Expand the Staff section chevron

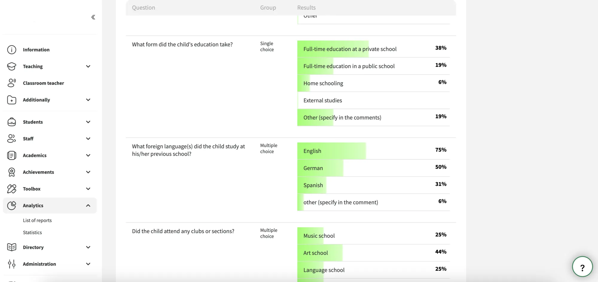click(88, 139)
